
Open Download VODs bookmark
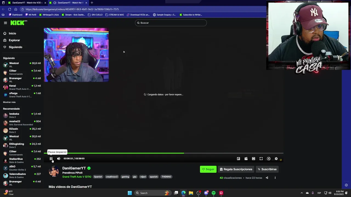pos(138,15)
